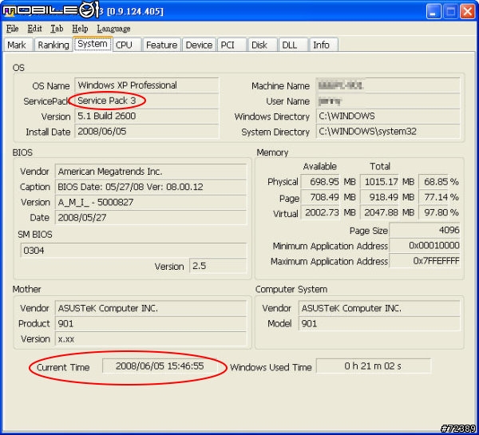Open the Device tab
The width and height of the screenshot is (479, 435).
tap(199, 45)
